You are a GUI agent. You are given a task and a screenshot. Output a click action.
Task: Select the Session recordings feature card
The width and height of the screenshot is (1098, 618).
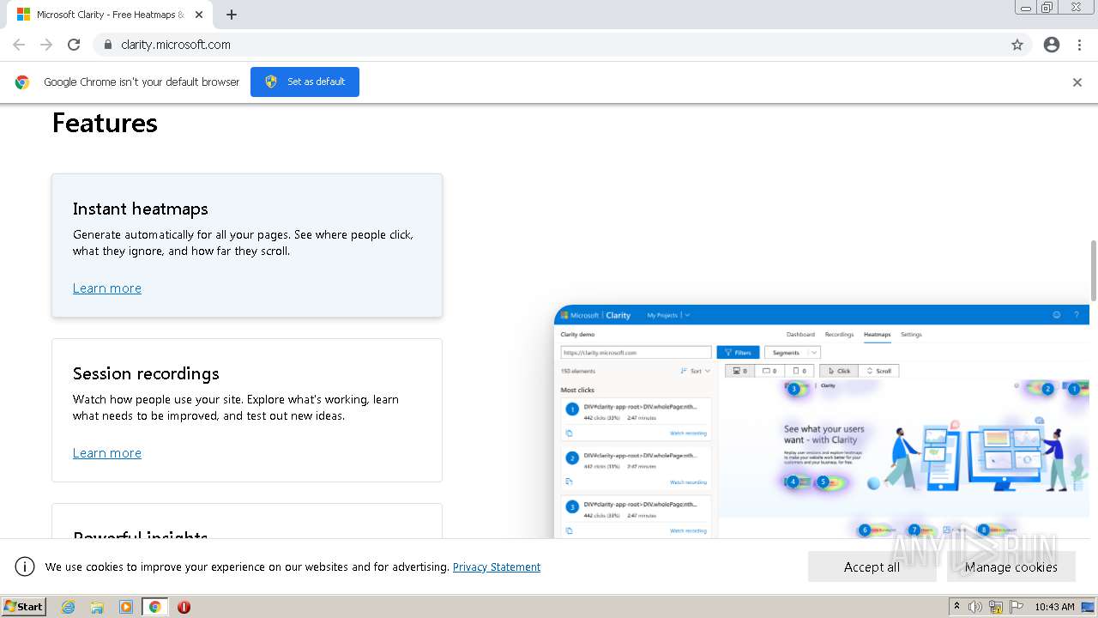click(x=247, y=410)
